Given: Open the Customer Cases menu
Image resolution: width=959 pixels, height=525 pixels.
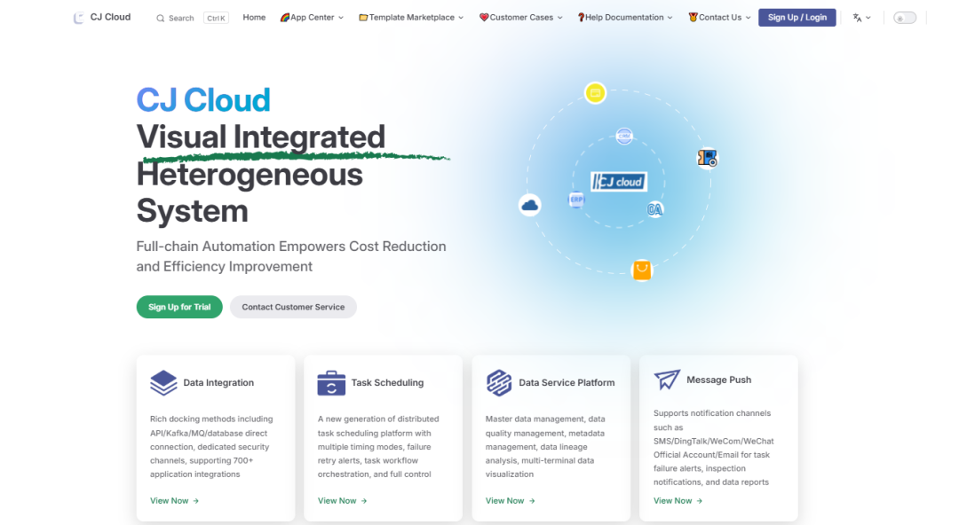Looking at the screenshot, I should 520,18.
